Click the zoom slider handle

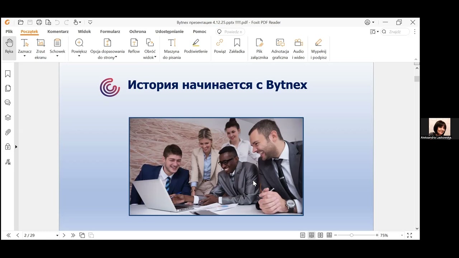click(351, 235)
